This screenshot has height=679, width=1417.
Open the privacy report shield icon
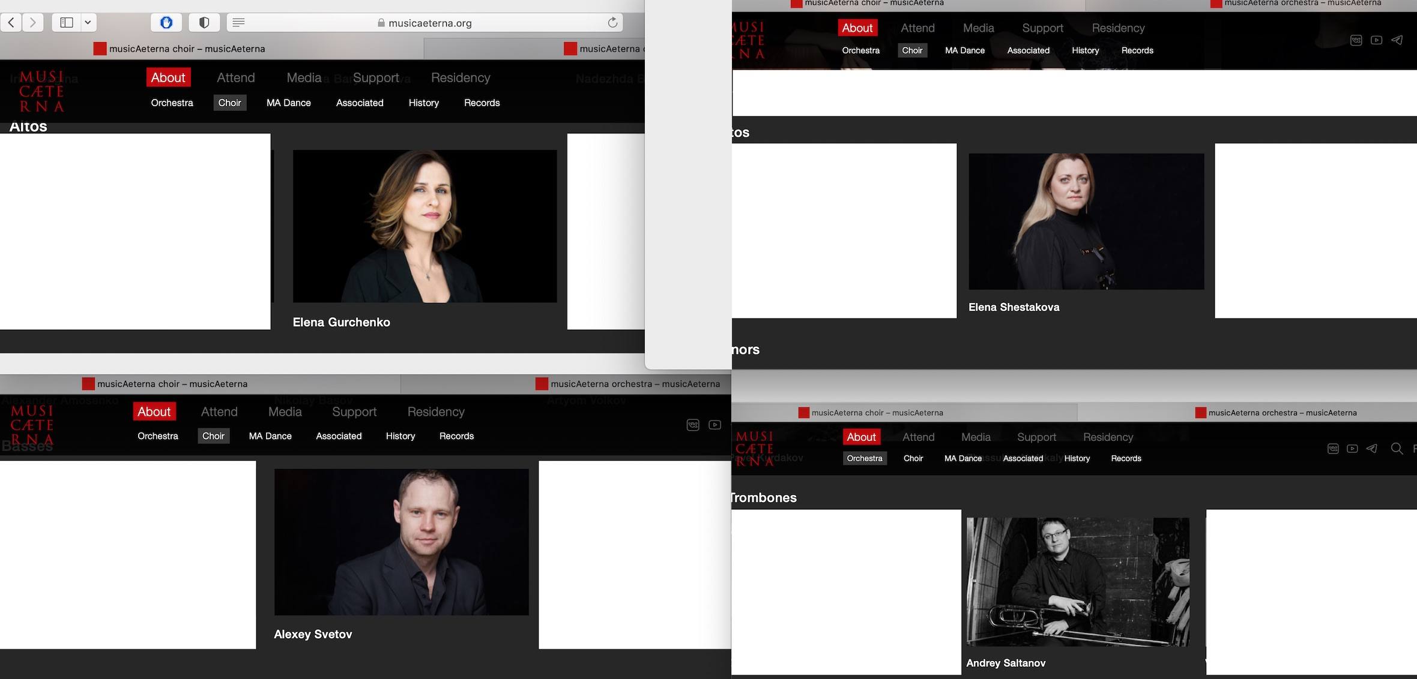click(204, 23)
